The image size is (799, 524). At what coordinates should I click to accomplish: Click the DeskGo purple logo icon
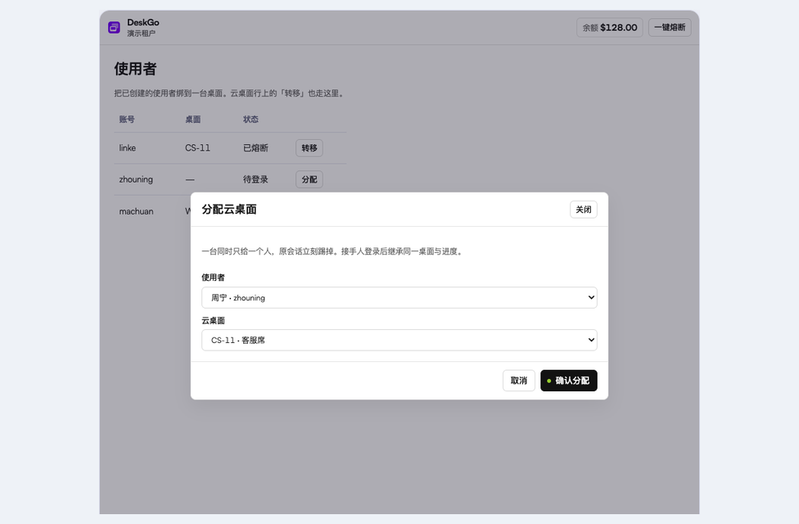[x=114, y=28]
